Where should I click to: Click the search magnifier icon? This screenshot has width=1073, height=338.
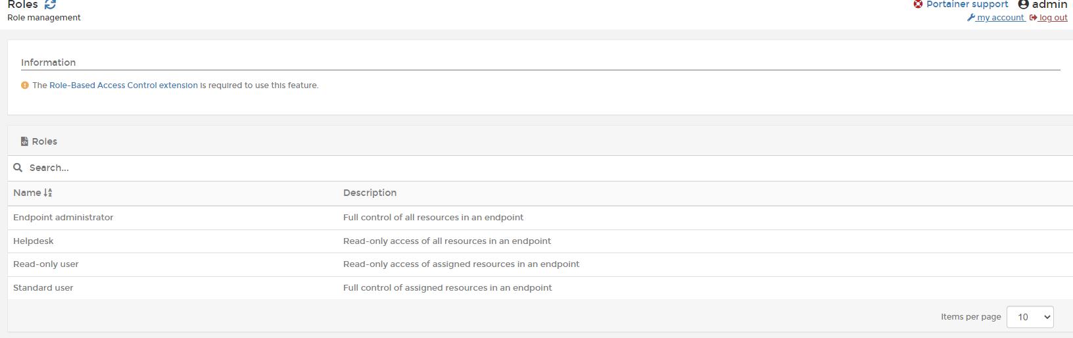18,168
